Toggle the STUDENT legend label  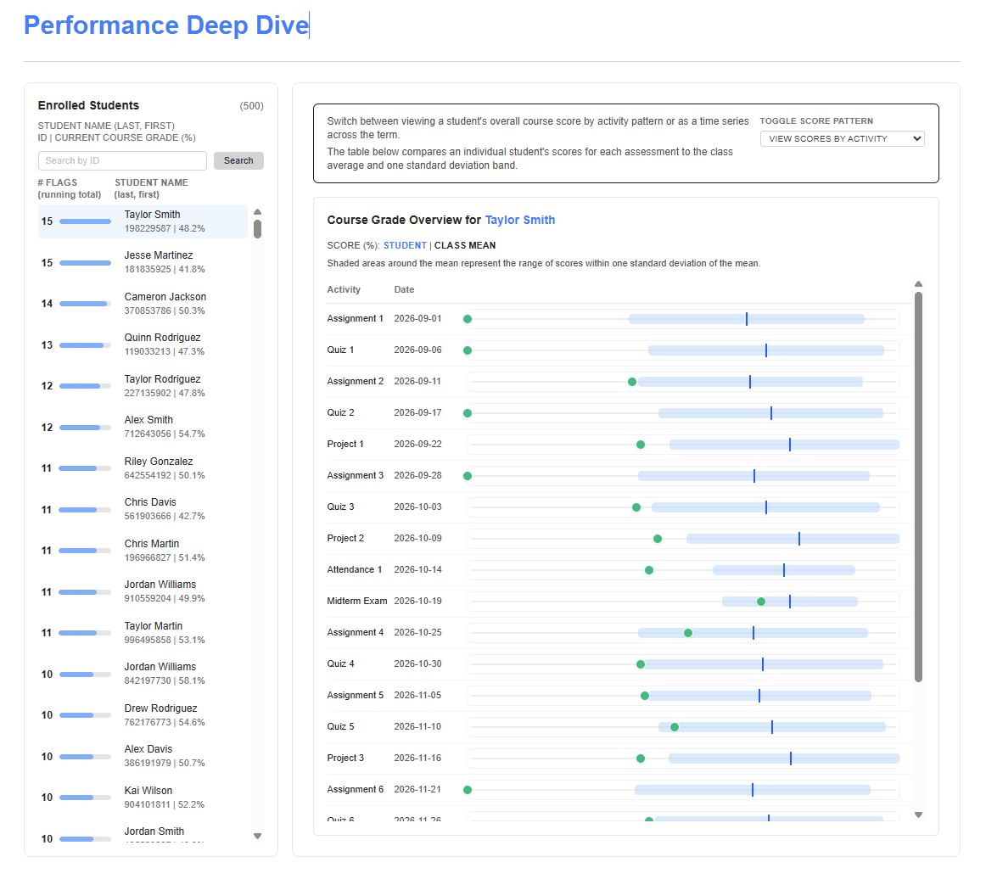405,245
